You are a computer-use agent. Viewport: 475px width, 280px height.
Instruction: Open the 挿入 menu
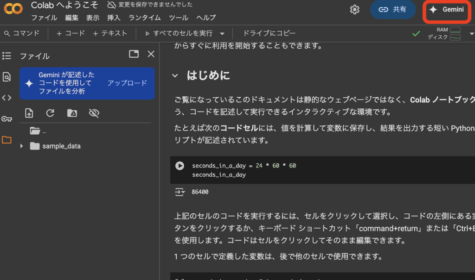114,18
